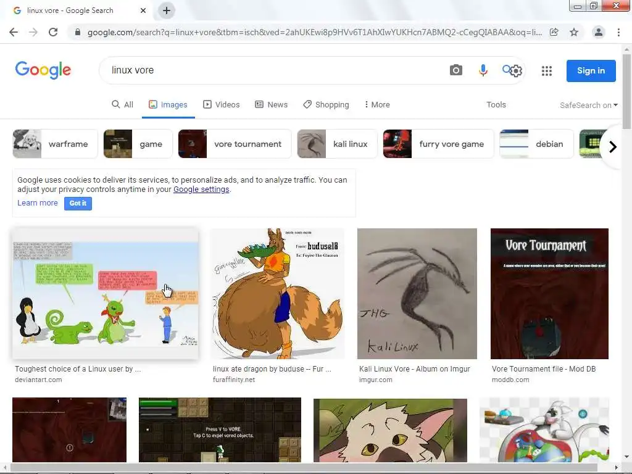Screen dimensions: 632x474
Task: Switch to the Videos tab
Action: [x=222, y=105]
